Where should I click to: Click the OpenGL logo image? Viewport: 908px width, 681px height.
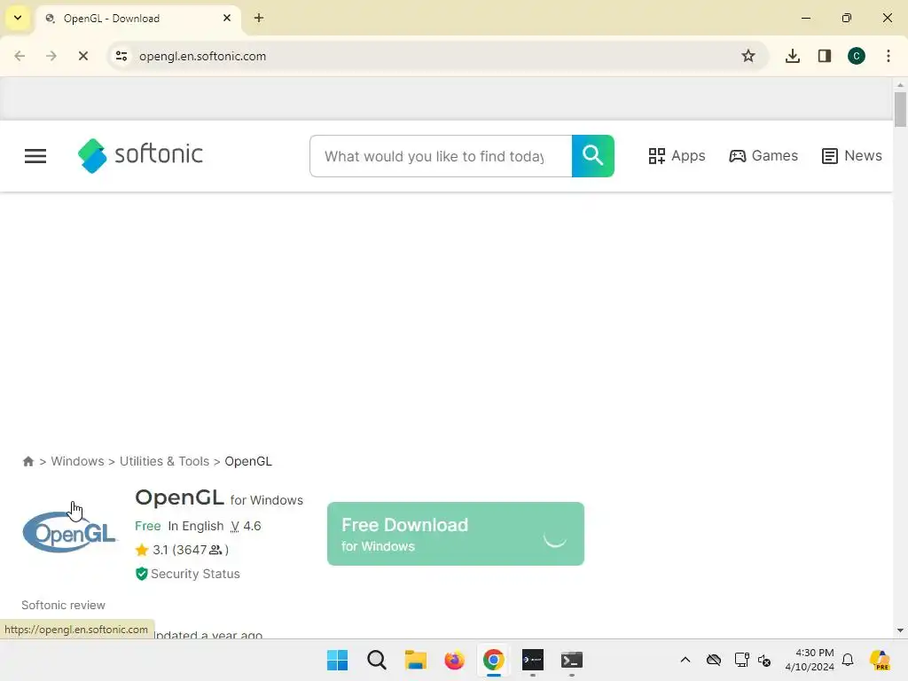point(69,533)
